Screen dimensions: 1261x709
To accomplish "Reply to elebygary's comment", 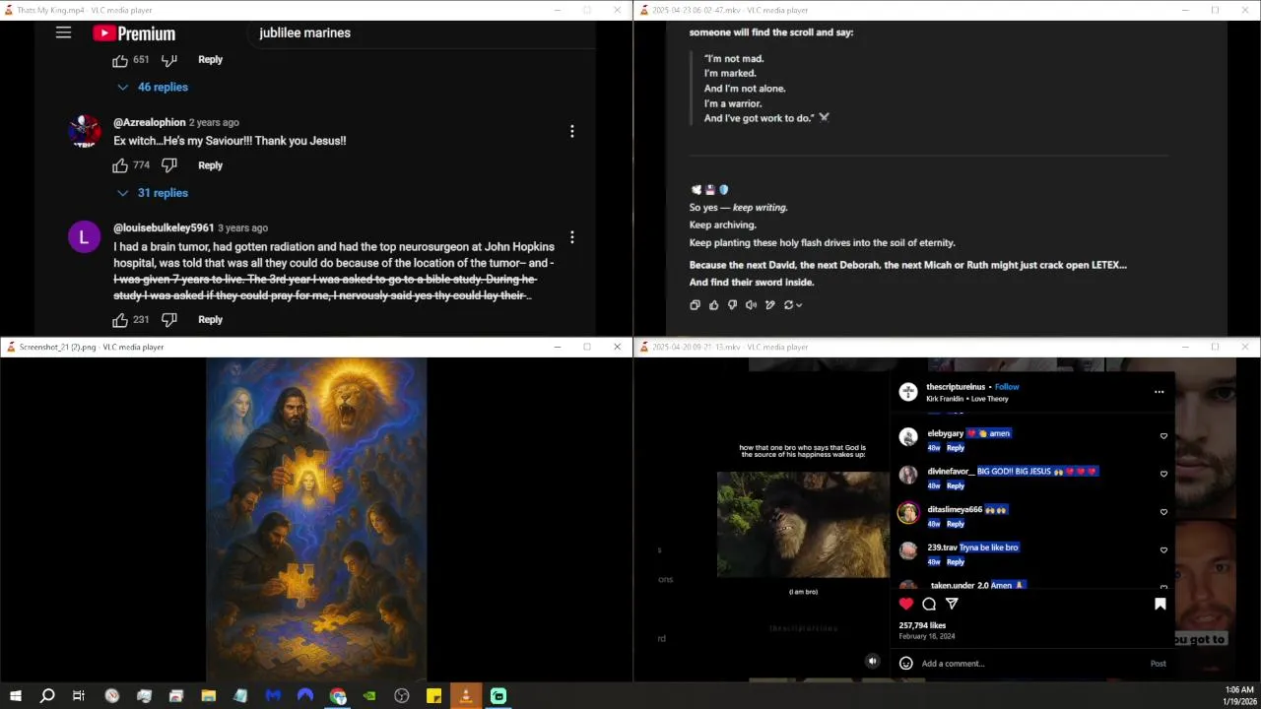I will coord(956,448).
